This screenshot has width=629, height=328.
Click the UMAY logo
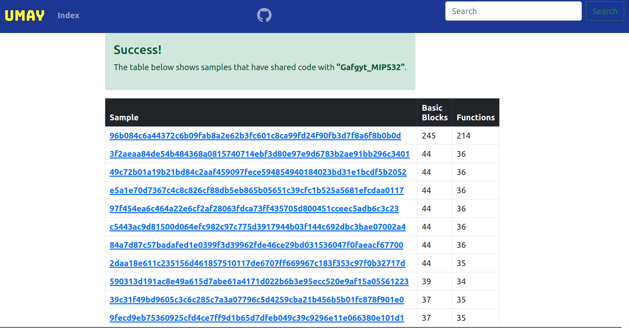pyautogui.click(x=24, y=15)
